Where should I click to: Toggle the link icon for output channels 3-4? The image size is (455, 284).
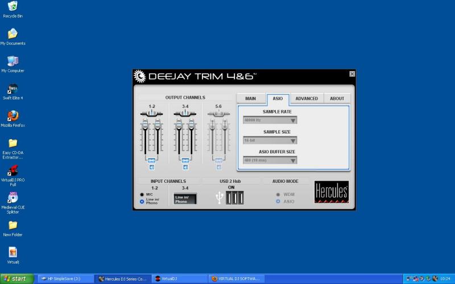click(185, 160)
